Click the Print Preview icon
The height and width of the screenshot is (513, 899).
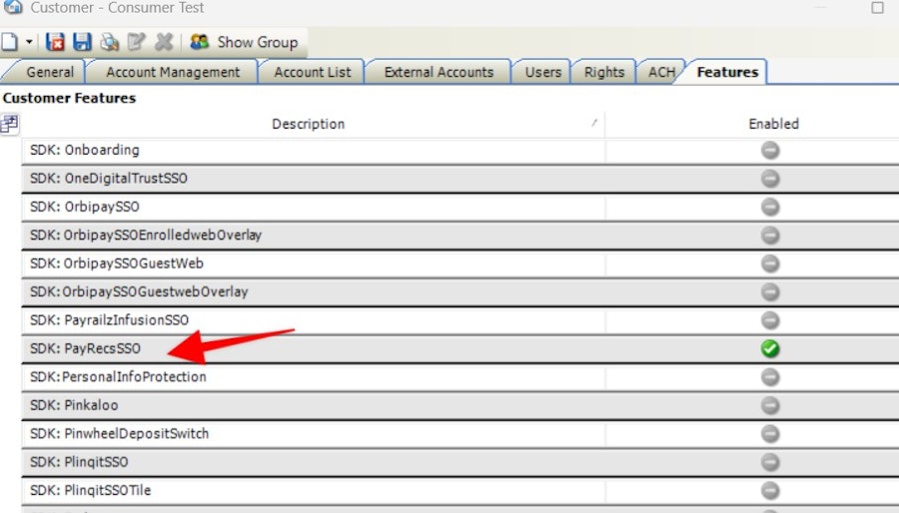pos(109,42)
